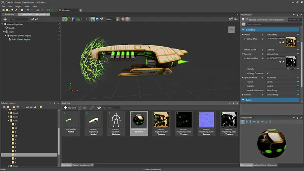Click the yellow folder icon at right of Solution explorer toolbar
Screen dimensions: 304x171
41,107
